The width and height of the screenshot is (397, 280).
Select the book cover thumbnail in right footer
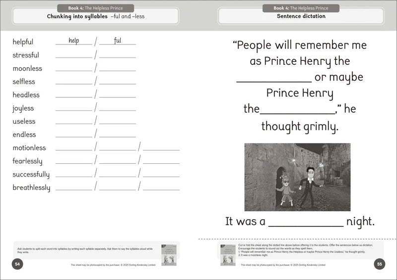228,254
